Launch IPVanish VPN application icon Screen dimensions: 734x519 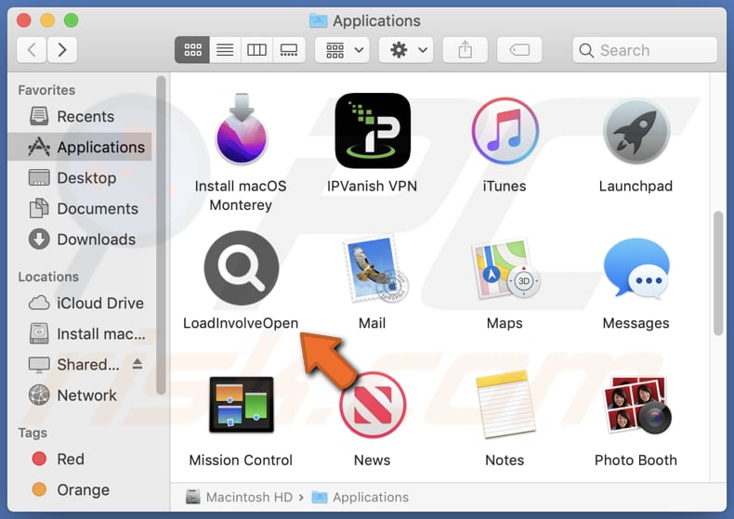tap(373, 131)
